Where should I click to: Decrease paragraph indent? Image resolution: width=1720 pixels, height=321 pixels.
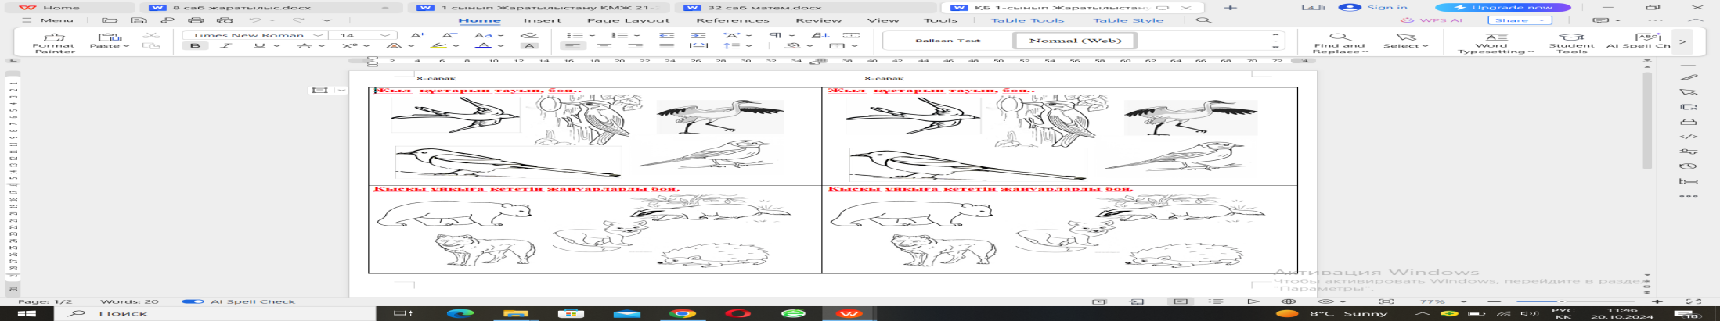666,35
